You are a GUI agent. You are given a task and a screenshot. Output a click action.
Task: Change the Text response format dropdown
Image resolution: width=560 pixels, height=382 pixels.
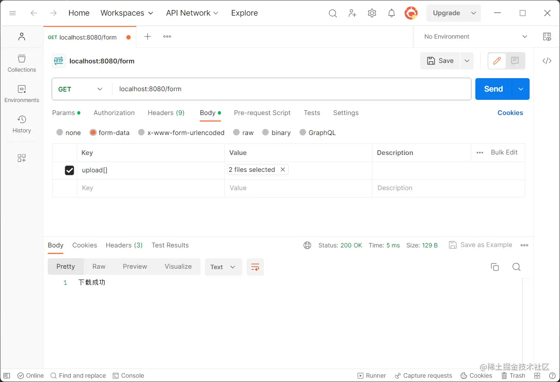point(223,267)
